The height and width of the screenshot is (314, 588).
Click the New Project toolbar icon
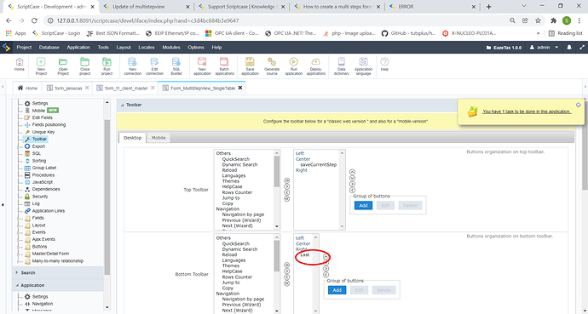coord(41,66)
